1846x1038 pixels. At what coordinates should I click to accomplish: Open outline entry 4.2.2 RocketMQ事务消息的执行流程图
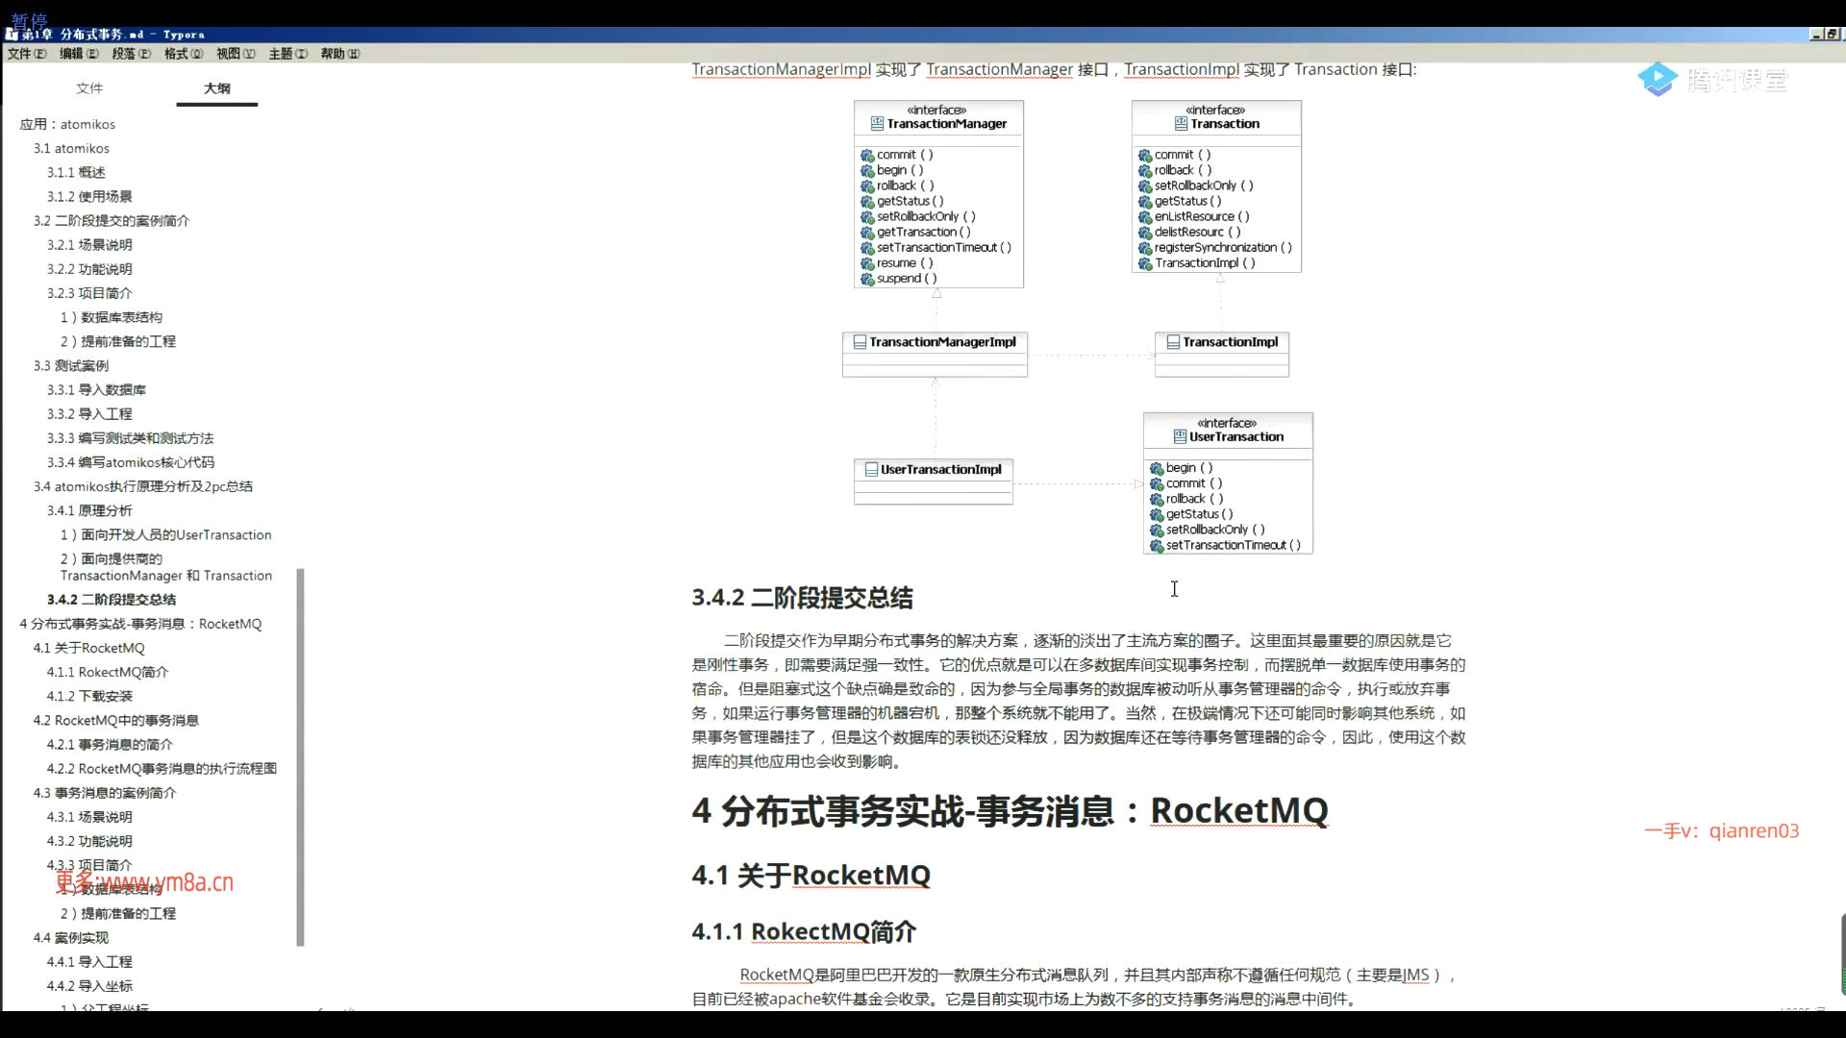pos(162,769)
